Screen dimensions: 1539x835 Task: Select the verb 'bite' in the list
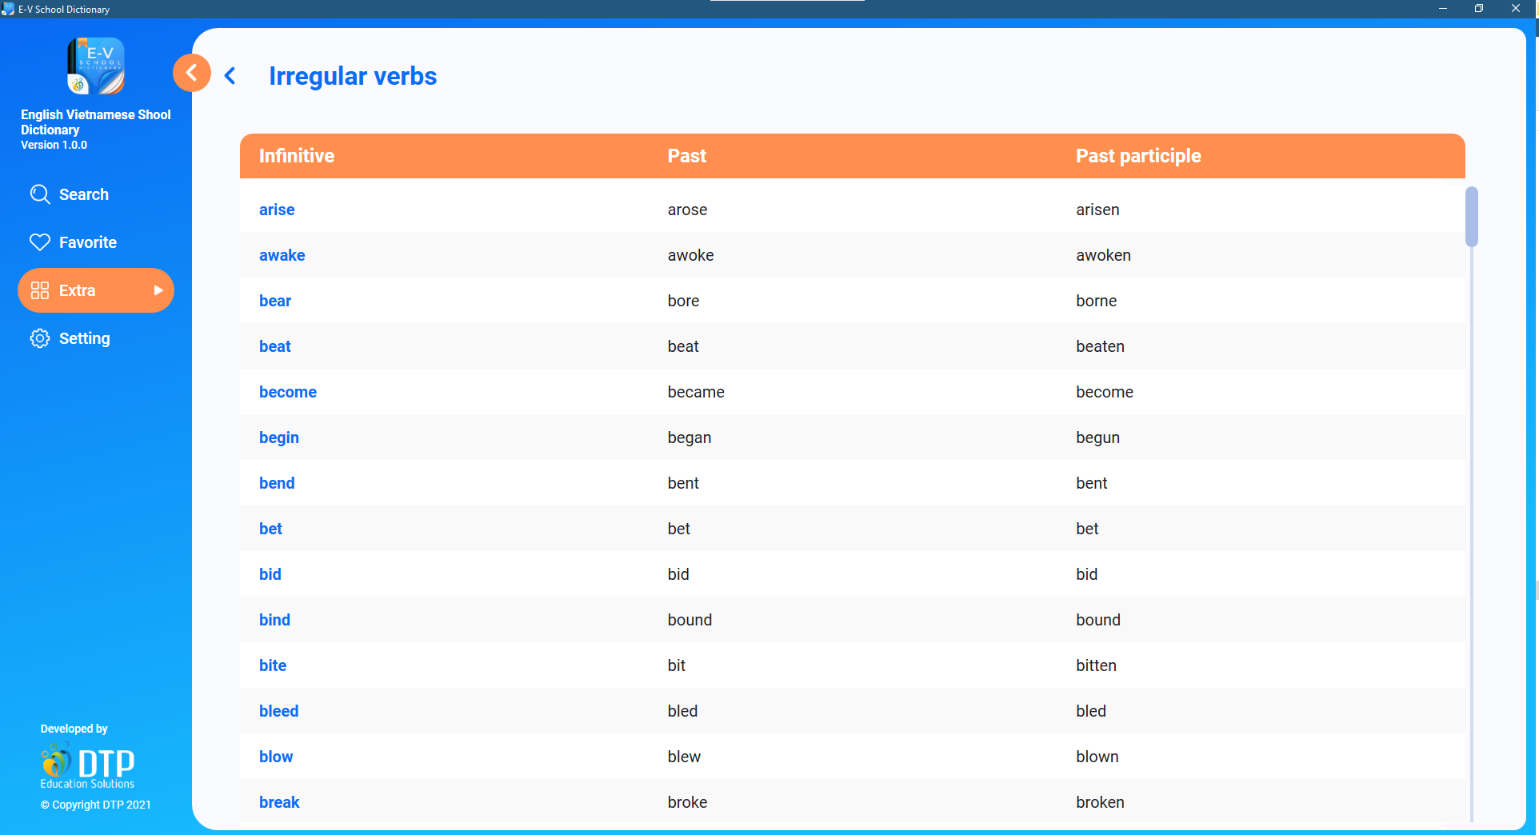(x=273, y=665)
